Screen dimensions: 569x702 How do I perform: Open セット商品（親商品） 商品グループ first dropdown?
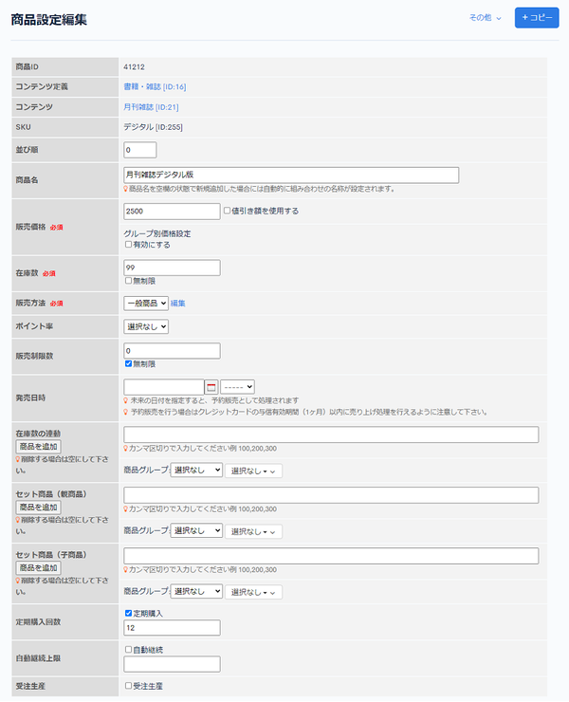[x=196, y=530]
